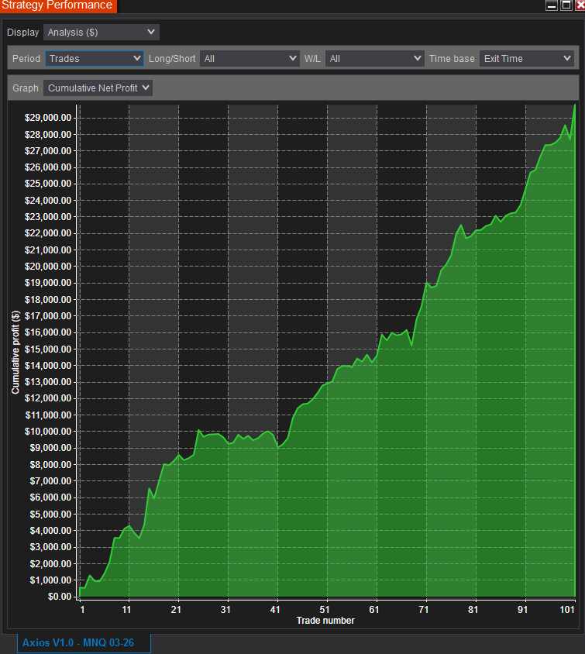Screen dimensions: 585x654
Task: Click the $0.00 y-axis label
Action: [x=59, y=597]
